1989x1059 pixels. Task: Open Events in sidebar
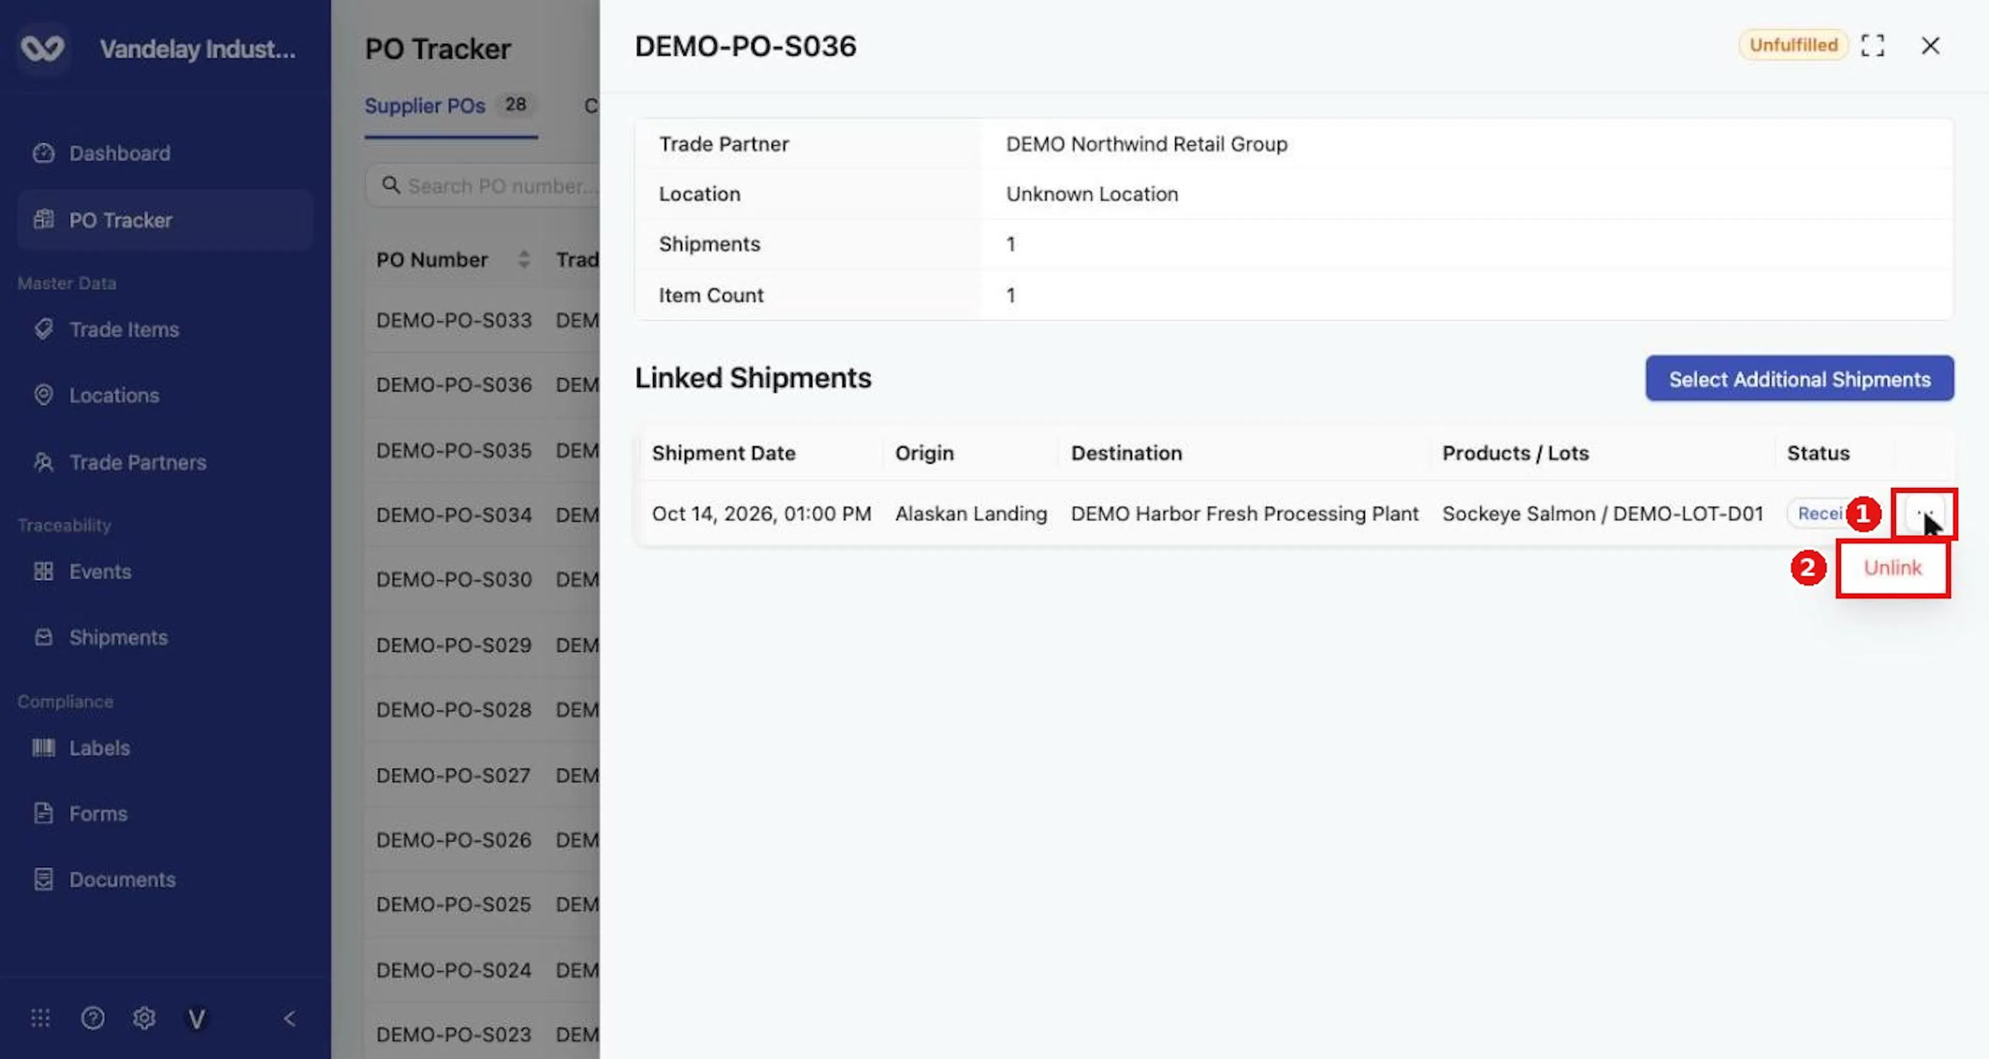click(x=165, y=571)
